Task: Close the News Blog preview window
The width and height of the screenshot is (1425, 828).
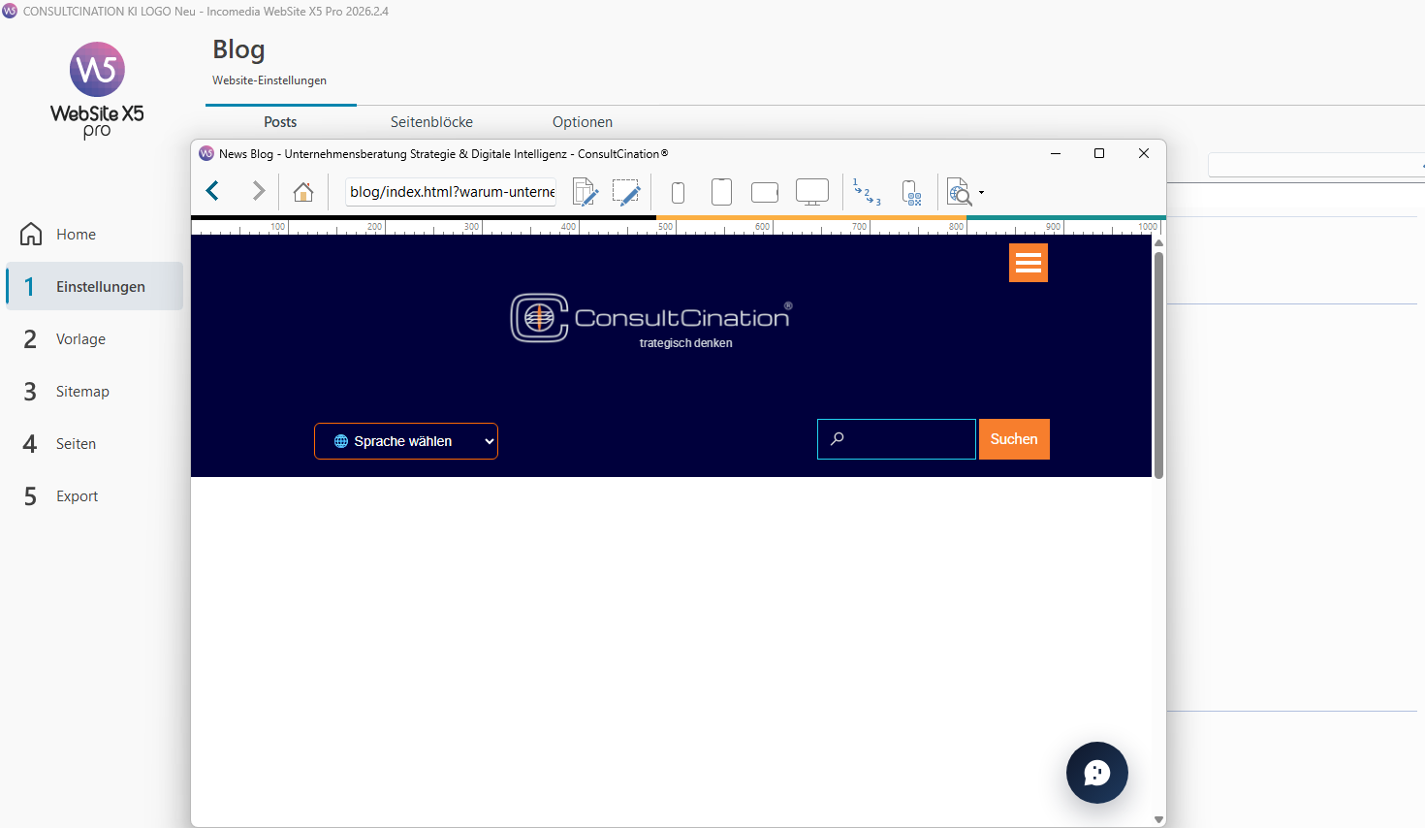Action: tap(1144, 153)
